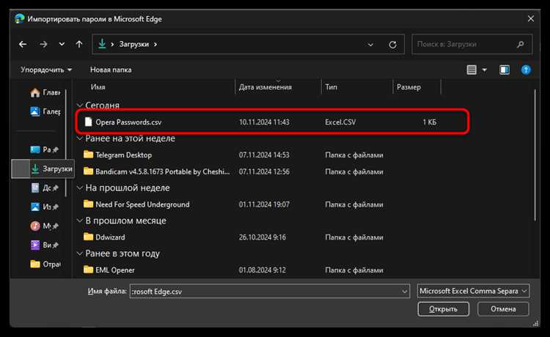This screenshot has width=550, height=337.
Task: Click the help question mark icon
Action: point(526,70)
